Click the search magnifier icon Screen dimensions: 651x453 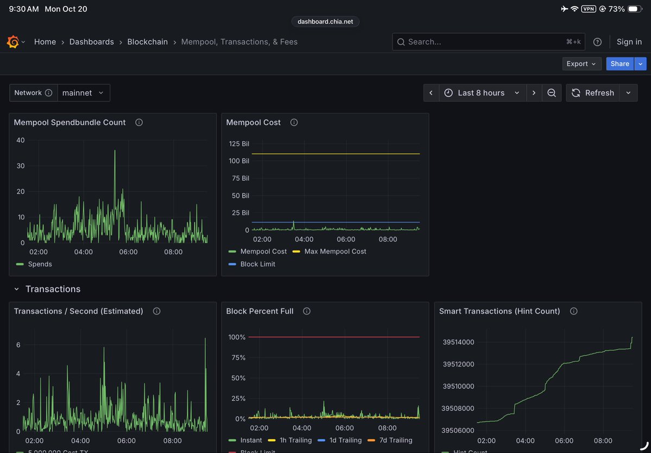(x=401, y=41)
